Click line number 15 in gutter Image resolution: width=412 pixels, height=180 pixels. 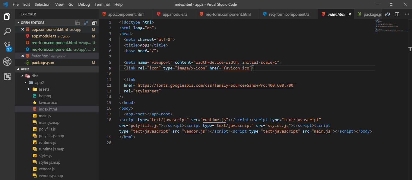(x=109, y=103)
